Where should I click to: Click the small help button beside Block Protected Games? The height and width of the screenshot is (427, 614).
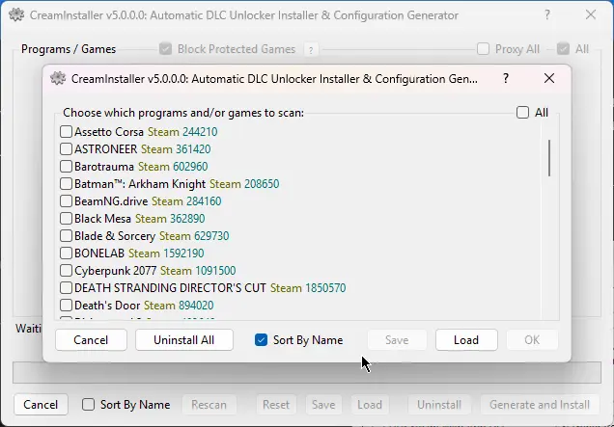point(311,50)
